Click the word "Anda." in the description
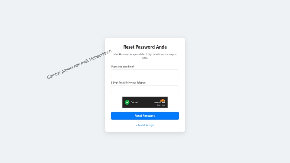 pyautogui.click(x=145, y=58)
